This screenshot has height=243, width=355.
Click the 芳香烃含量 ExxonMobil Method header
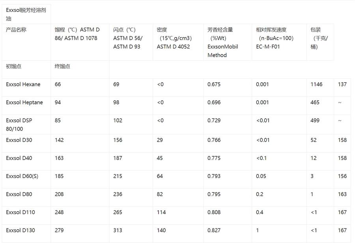[x=223, y=42]
